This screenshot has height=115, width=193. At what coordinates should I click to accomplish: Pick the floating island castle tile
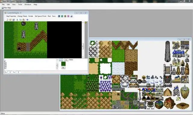point(185,92)
